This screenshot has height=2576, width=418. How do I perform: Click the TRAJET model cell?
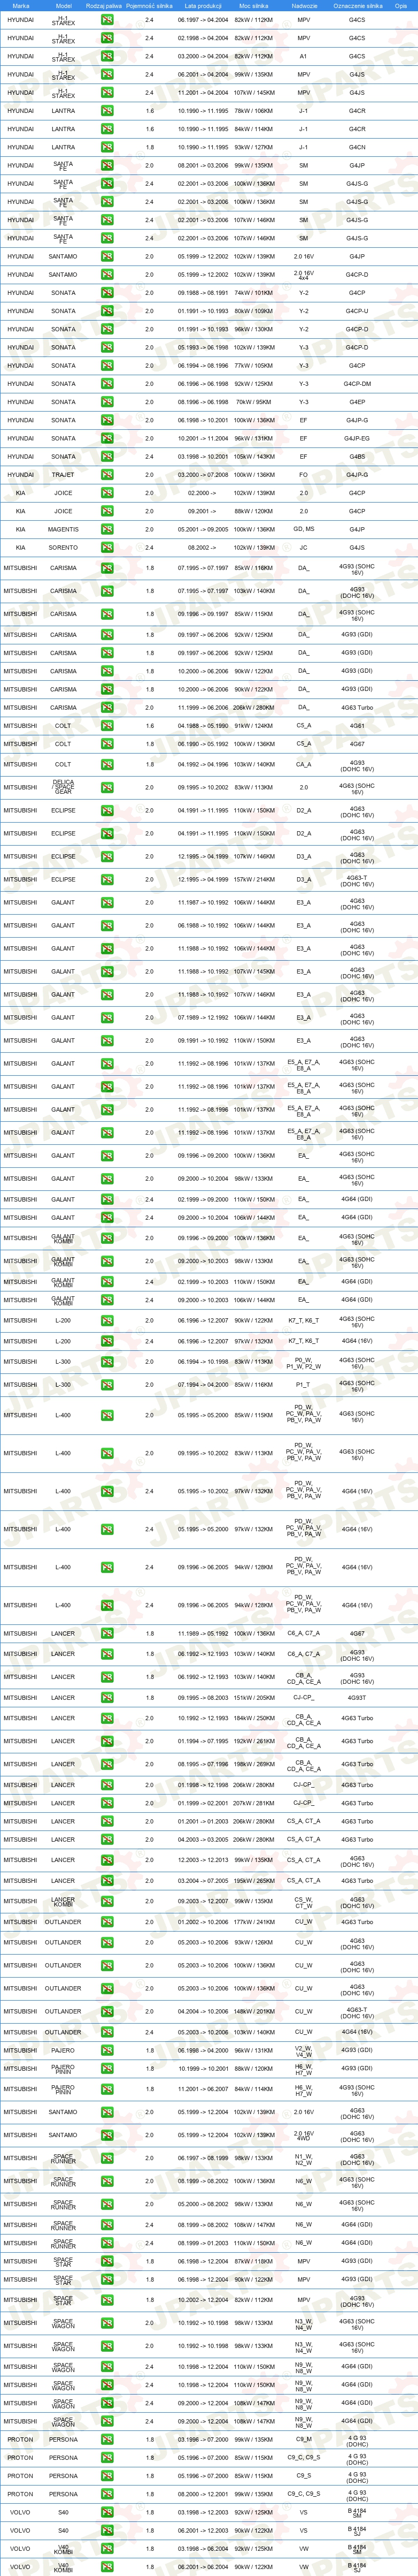[63, 475]
